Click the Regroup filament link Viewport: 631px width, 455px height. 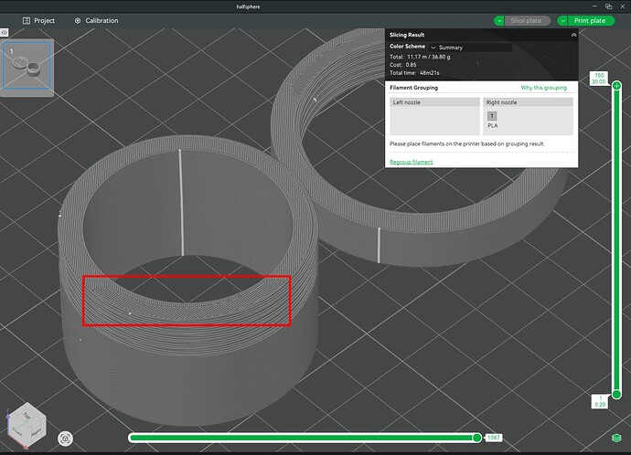pos(412,162)
